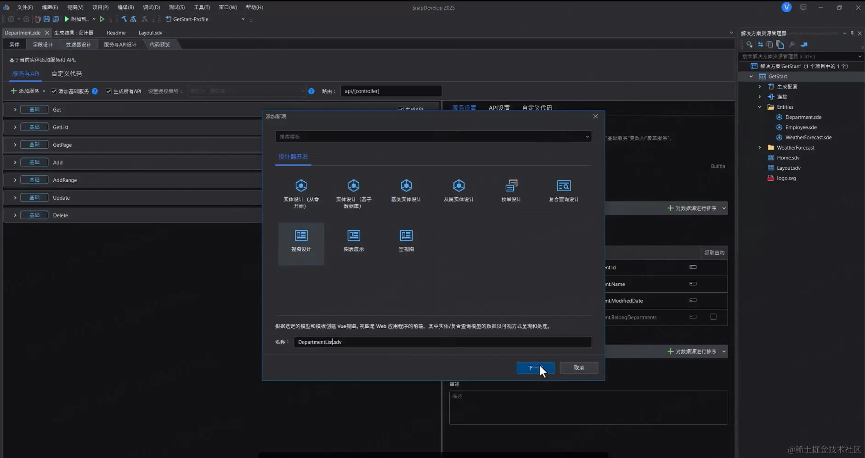The image size is (865, 458).
Task: Toggle the 生成所有API checkbox
Action: tap(109, 91)
